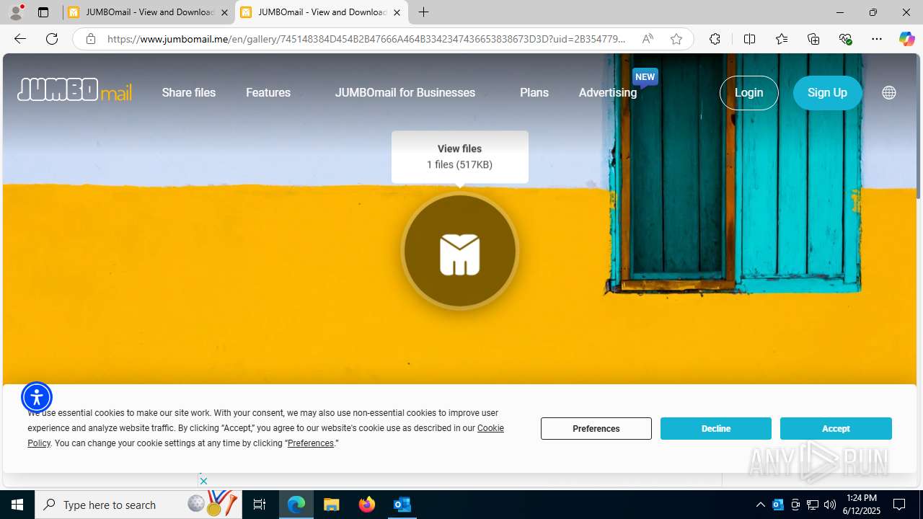Open notification center icon

tap(899, 505)
